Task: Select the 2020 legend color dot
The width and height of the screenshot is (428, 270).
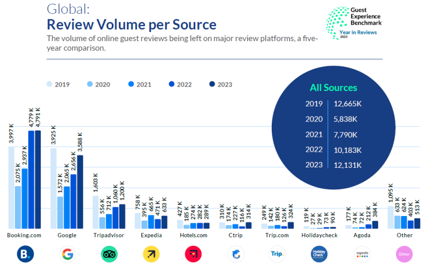Action: pos(90,84)
